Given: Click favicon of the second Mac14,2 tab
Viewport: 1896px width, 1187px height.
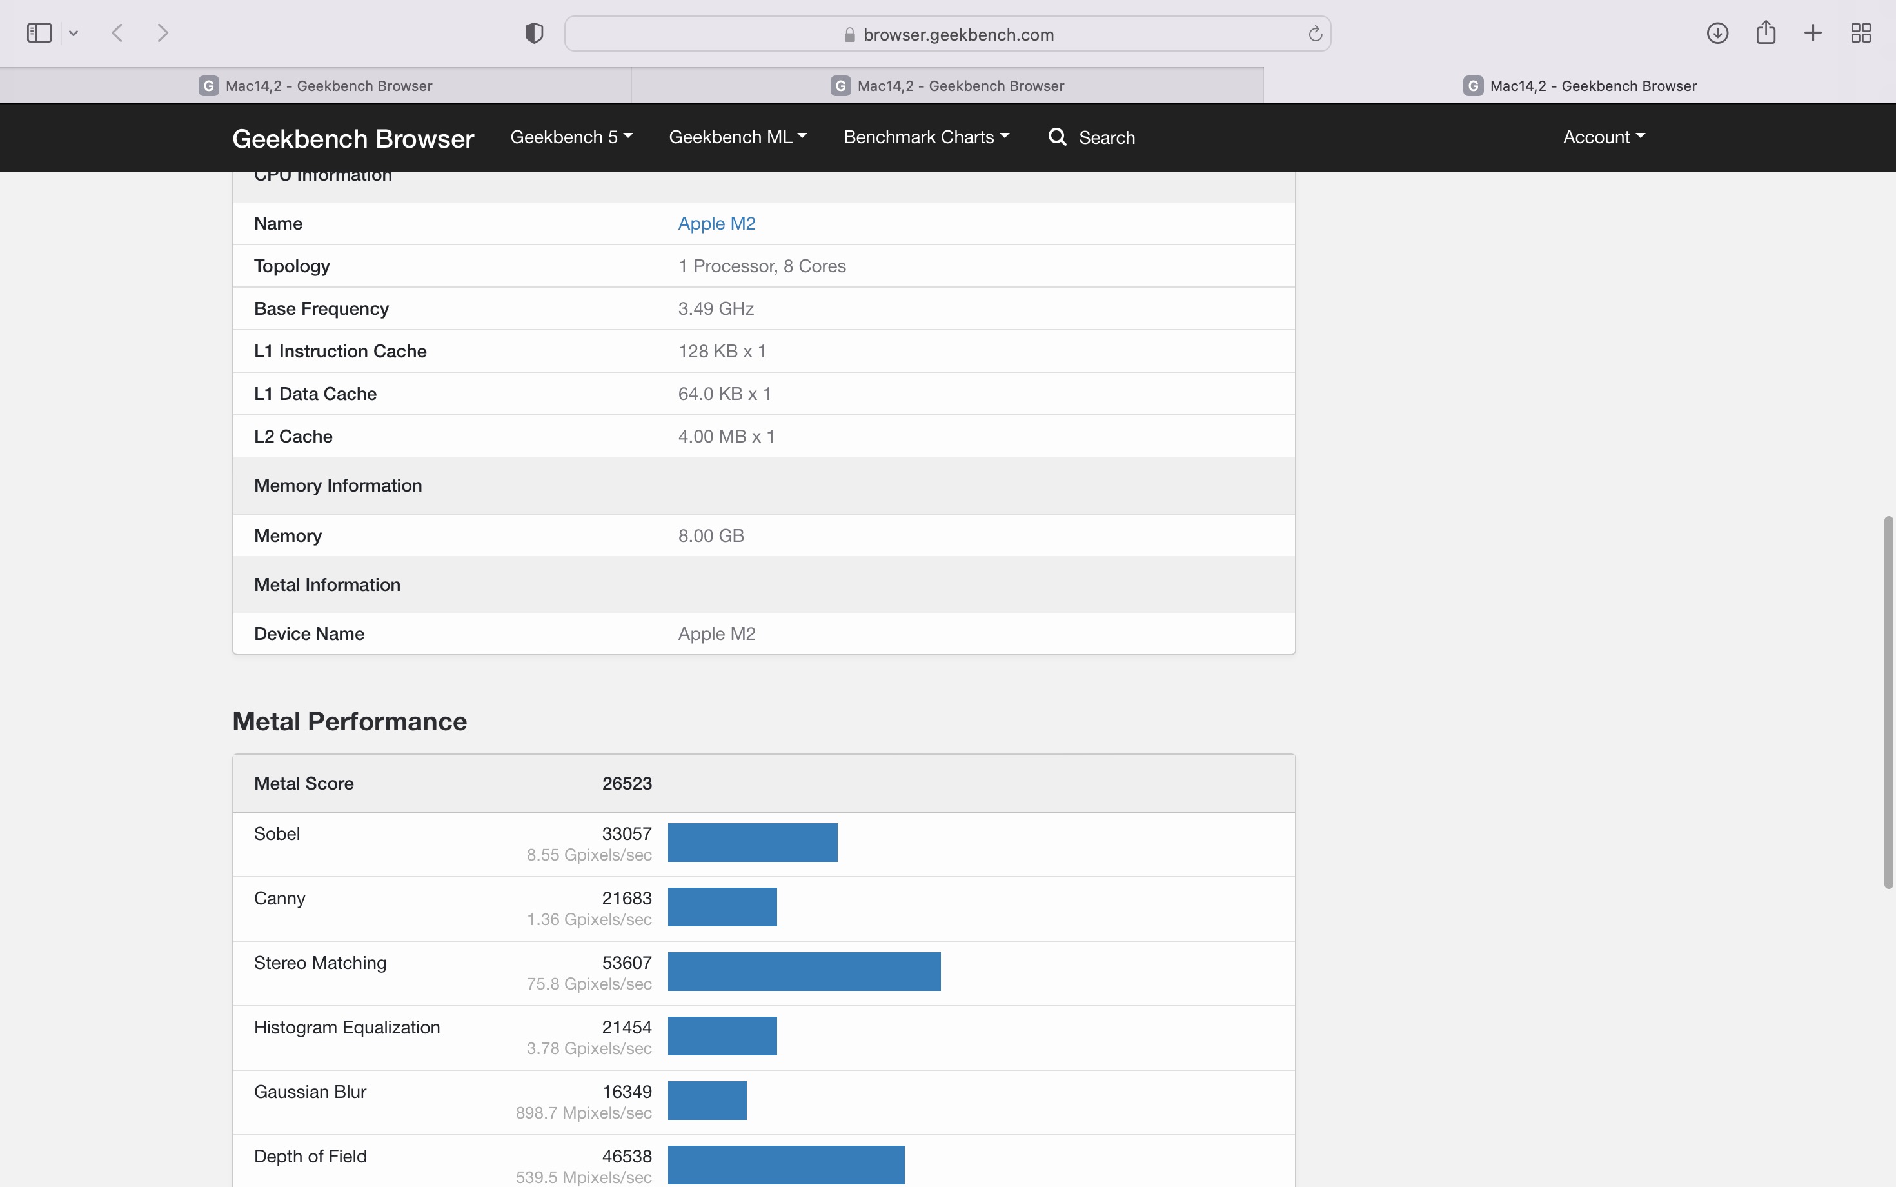Looking at the screenshot, I should (840, 86).
